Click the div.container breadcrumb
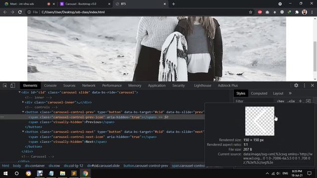The height and width of the screenshot is (178, 317). tap(35, 166)
